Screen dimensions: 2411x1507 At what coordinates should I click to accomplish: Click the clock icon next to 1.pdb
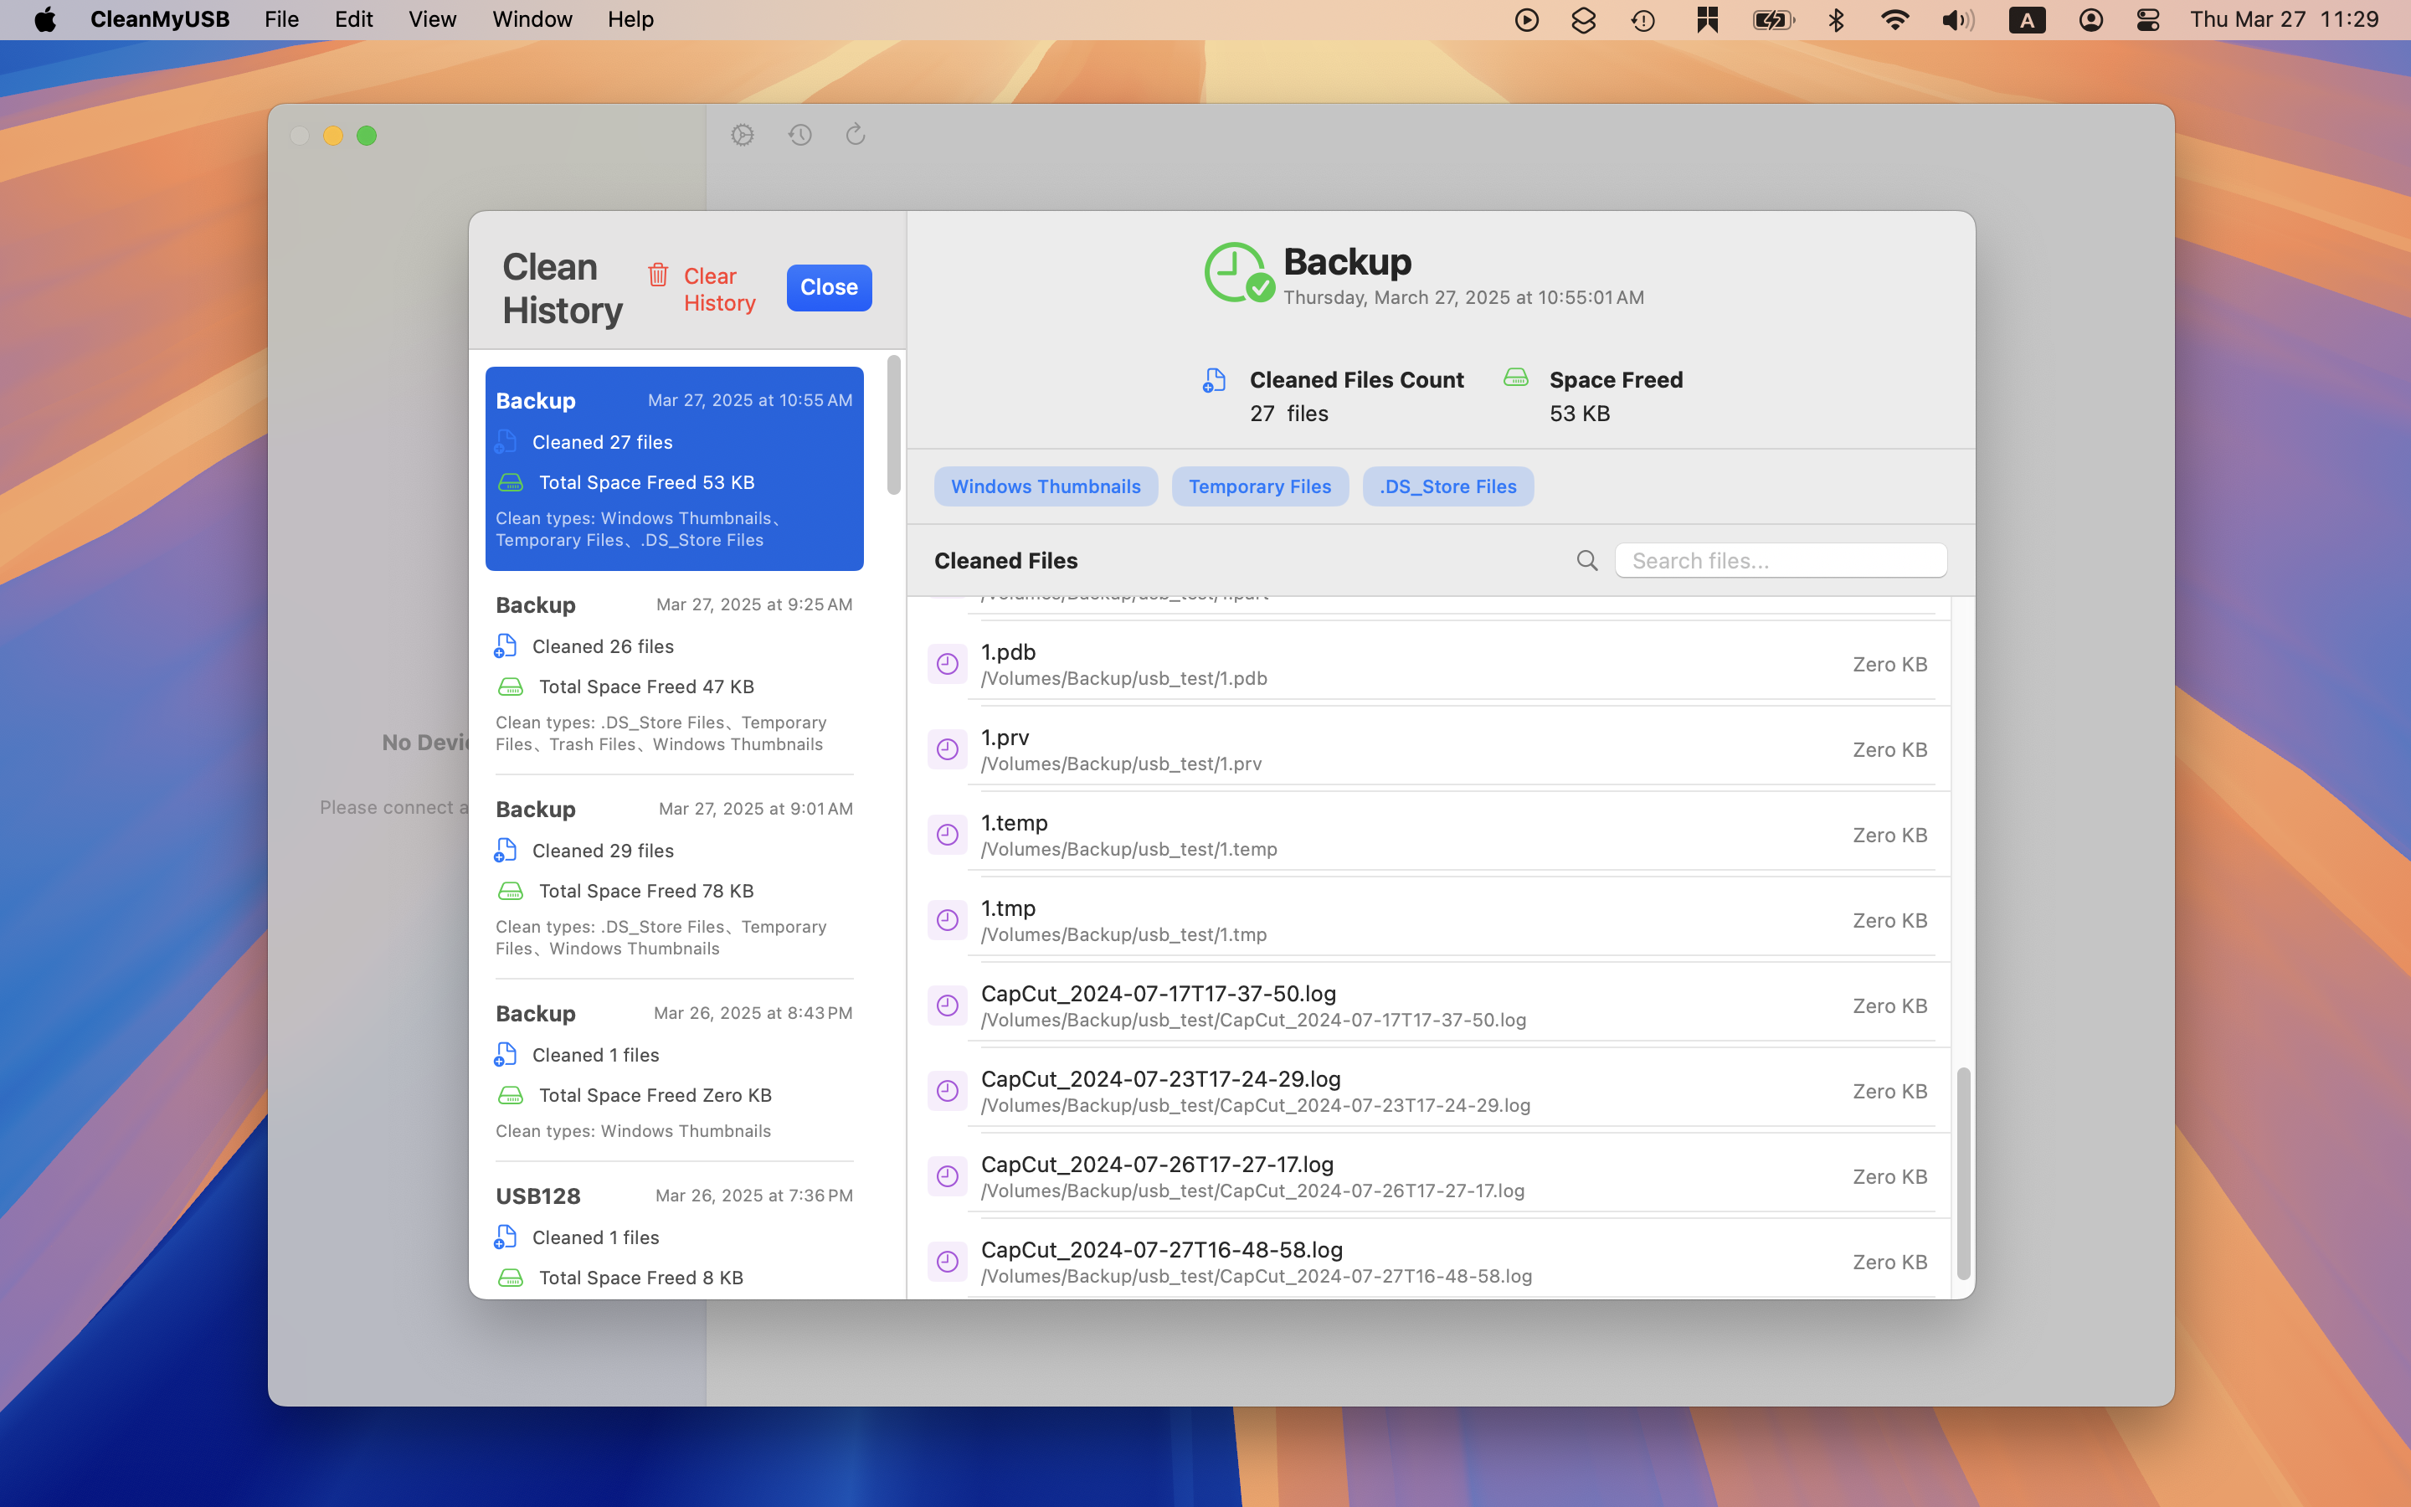(x=948, y=664)
